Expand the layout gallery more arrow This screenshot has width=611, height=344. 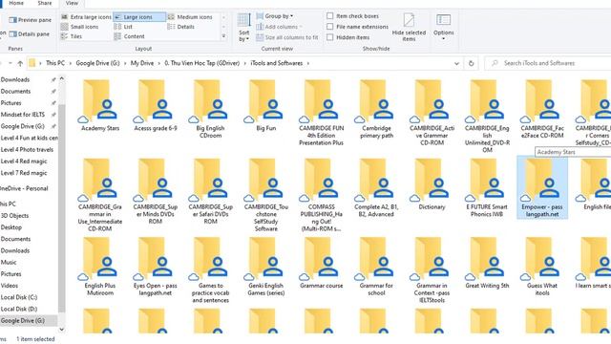(223, 36)
